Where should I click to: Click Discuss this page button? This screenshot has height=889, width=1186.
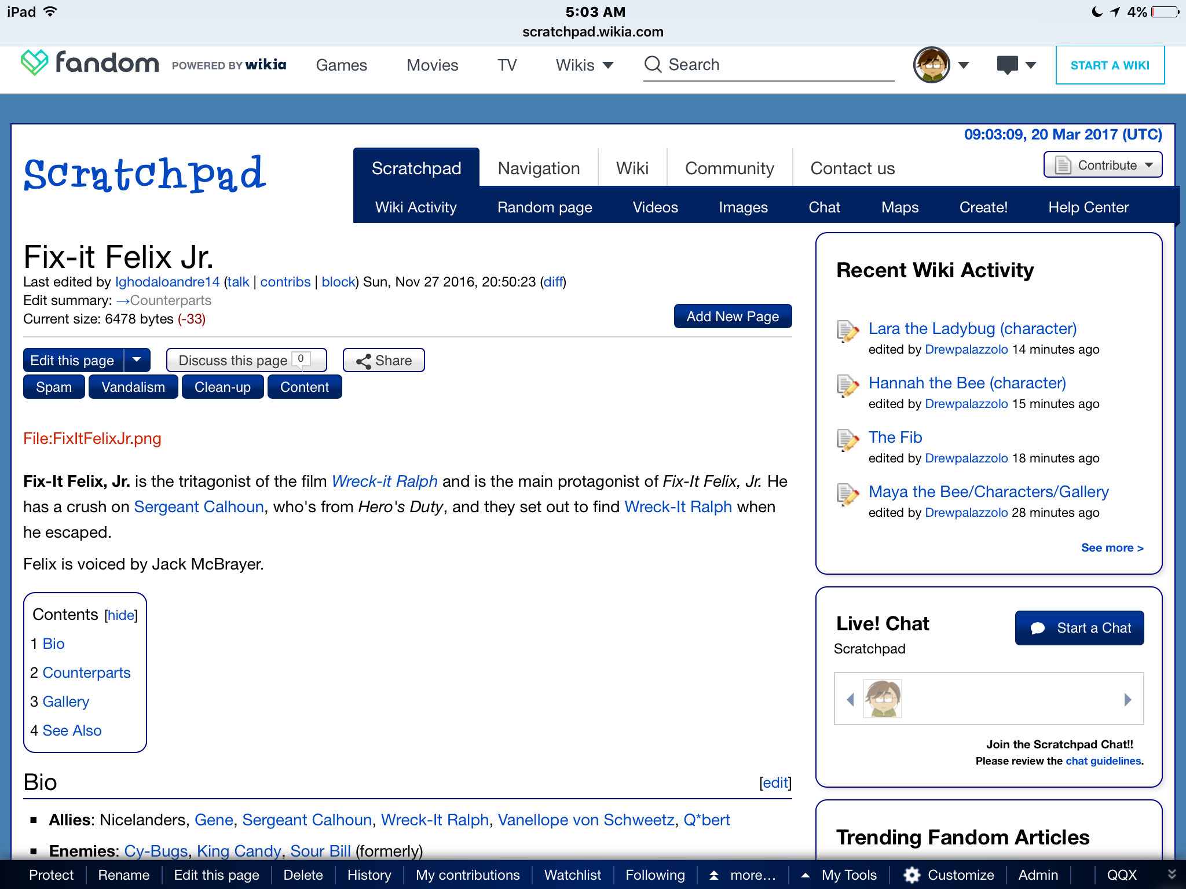pyautogui.click(x=246, y=360)
